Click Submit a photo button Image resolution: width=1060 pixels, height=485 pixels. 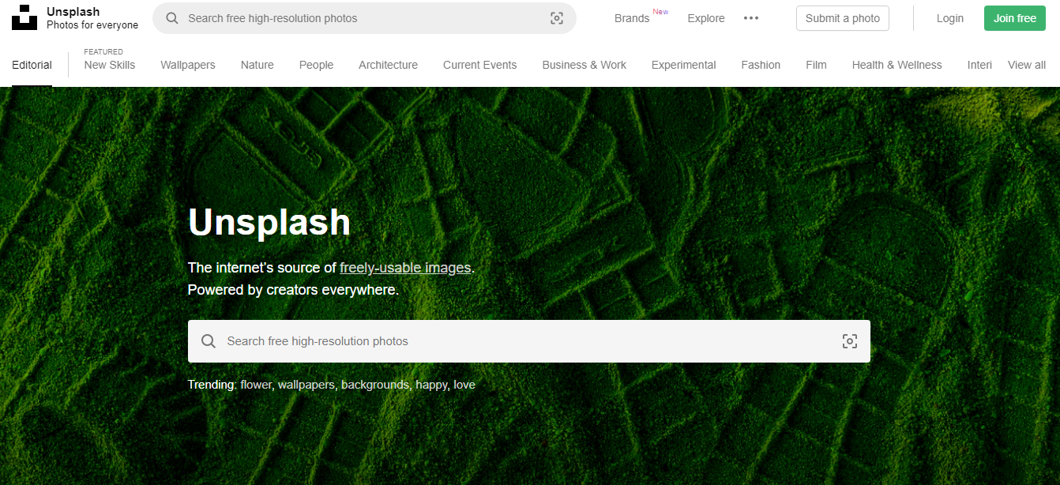[x=843, y=18]
